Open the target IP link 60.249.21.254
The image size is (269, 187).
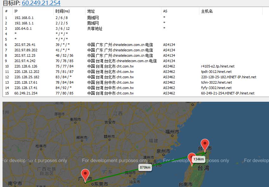(41, 3)
